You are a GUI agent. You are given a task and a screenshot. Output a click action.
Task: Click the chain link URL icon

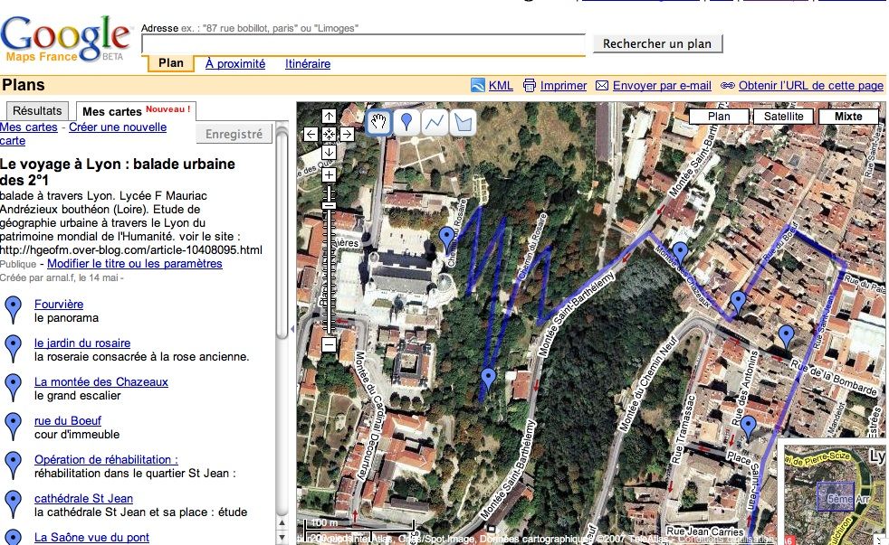[x=728, y=86]
